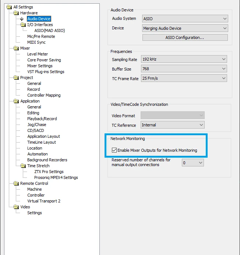Image resolution: width=240 pixels, height=255 pixels.
Task: Select General under Project
Action: [34, 83]
